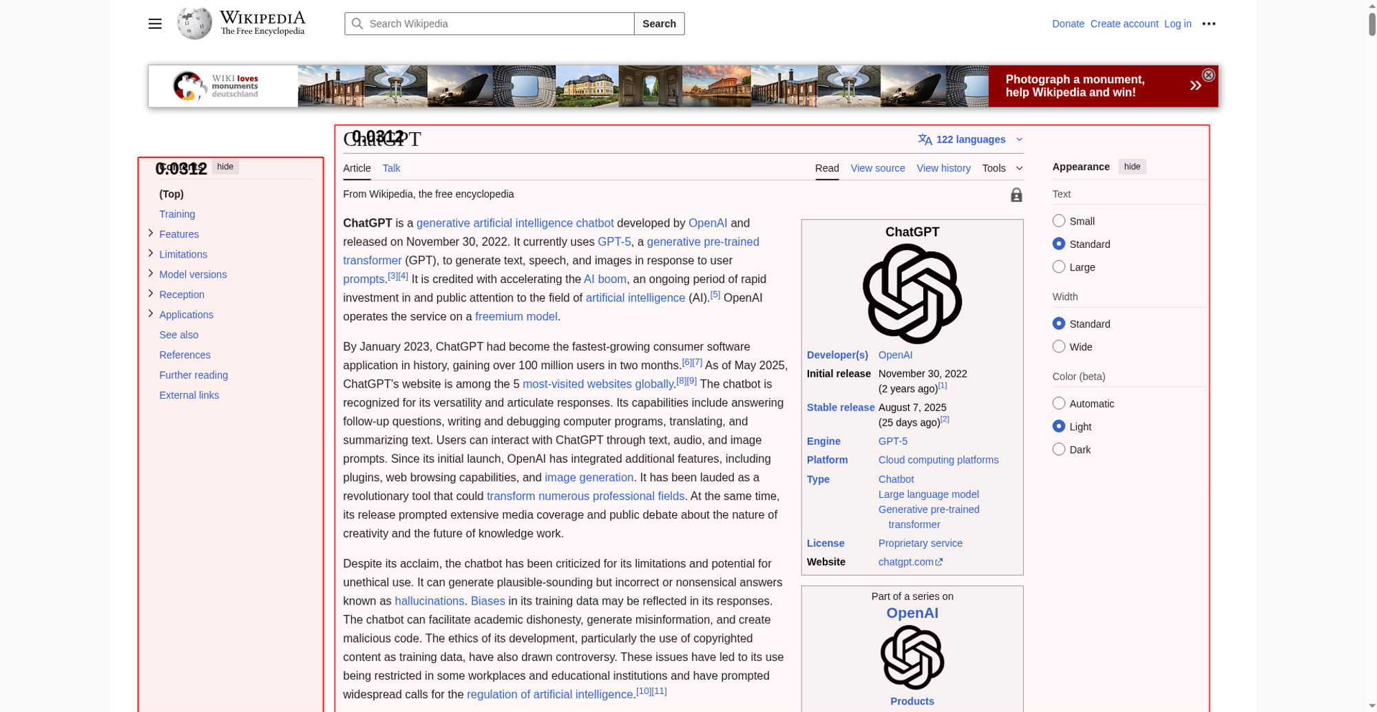The width and height of the screenshot is (1377, 712).
Task: Select Large text size
Action: pos(1058,267)
